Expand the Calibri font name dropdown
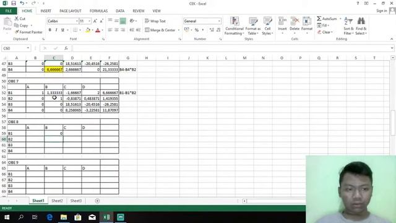The height and width of the screenshot is (223, 396). click(77, 21)
